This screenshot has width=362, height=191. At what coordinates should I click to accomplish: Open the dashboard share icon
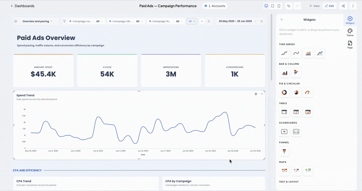343,6
